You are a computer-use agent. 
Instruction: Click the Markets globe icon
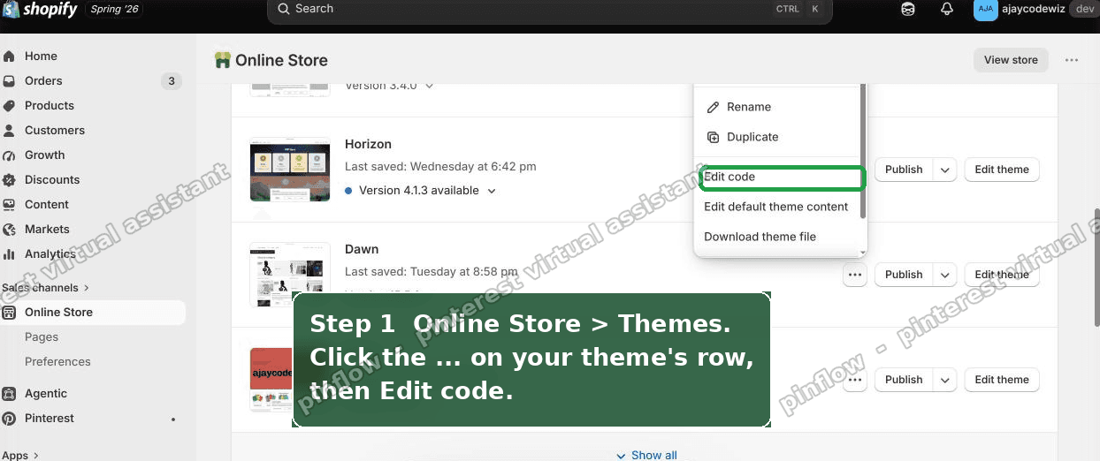pos(10,229)
